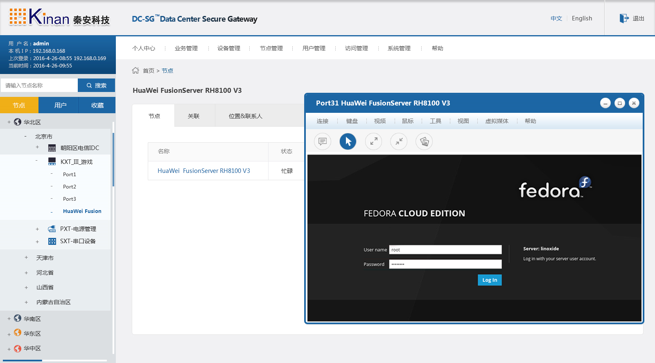Open the 虚拟媒体 menu in KVM window
This screenshot has width=655, height=363.
(x=497, y=121)
